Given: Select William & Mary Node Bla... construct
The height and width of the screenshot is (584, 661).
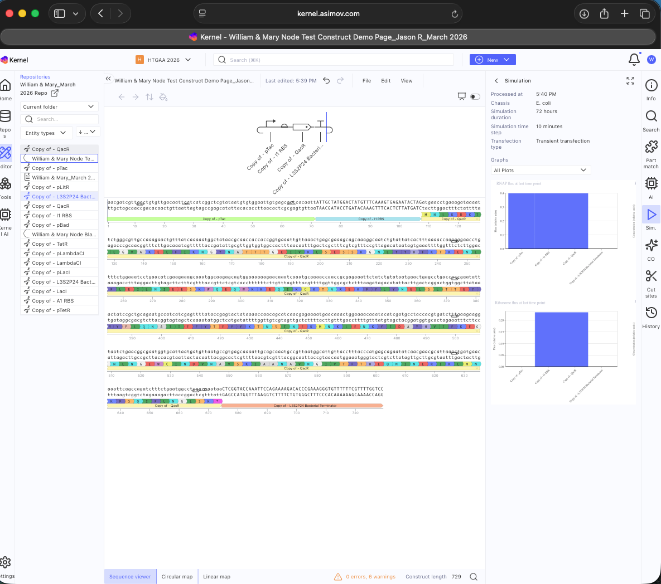Looking at the screenshot, I should tap(60, 235).
